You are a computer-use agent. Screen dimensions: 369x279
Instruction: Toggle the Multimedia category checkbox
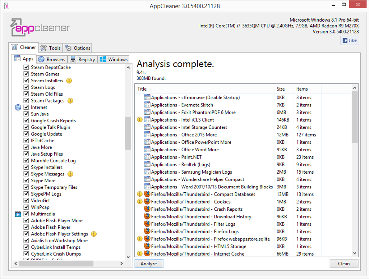(x=26, y=214)
